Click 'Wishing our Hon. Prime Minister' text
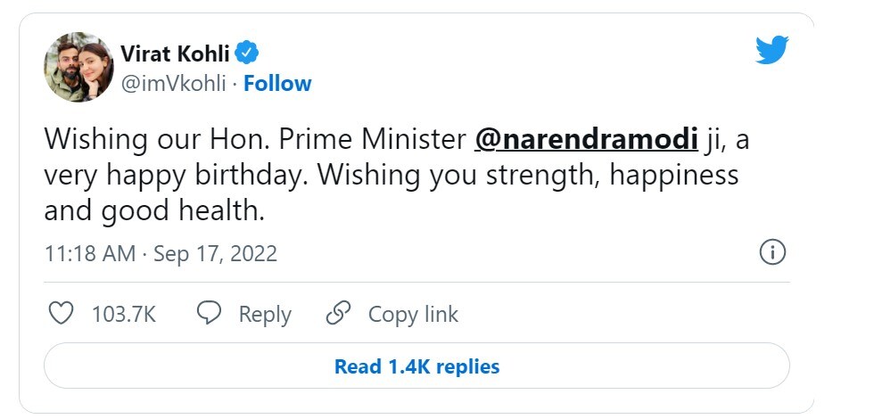The width and height of the screenshot is (874, 419). 254,140
